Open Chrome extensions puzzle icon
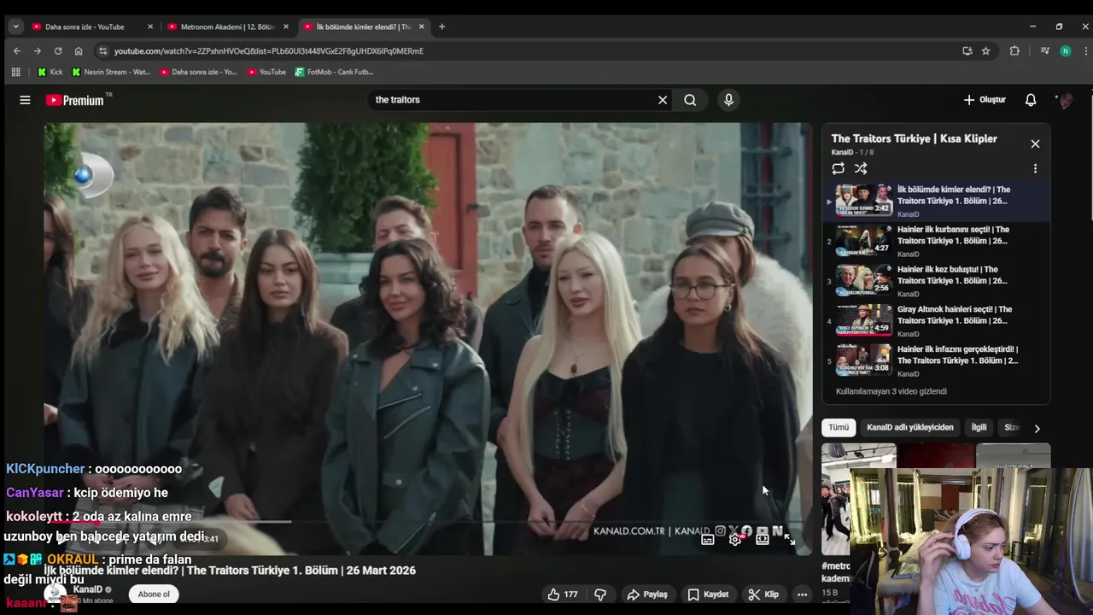This screenshot has height=615, width=1093. pos(1014,51)
